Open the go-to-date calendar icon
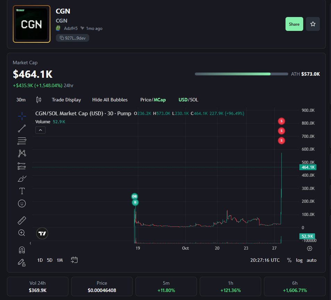The image size is (331, 300). 74,260
